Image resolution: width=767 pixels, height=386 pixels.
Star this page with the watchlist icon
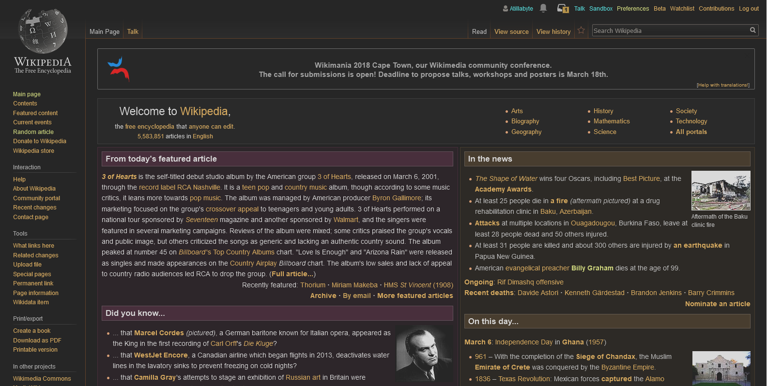click(581, 30)
